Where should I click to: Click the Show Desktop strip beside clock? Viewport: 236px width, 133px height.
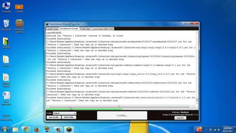pos(235,130)
